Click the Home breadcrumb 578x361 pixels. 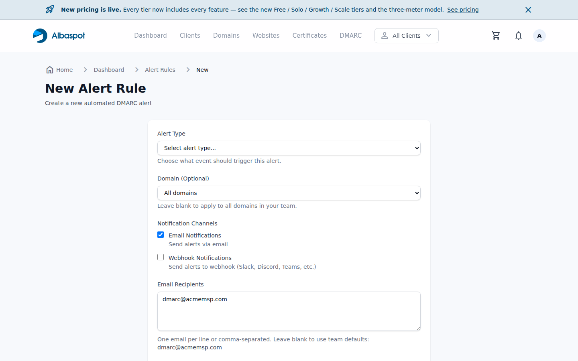[59, 70]
